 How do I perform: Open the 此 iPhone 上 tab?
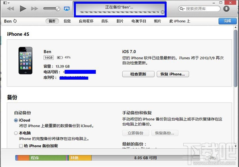[180, 21]
